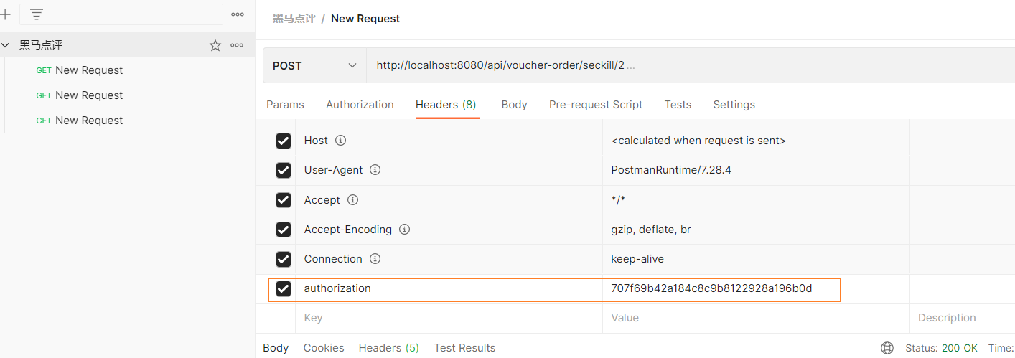Screen dimensions: 1015x358
Task: Click the 黑马点评 breadcrumb link
Action: tap(294, 19)
